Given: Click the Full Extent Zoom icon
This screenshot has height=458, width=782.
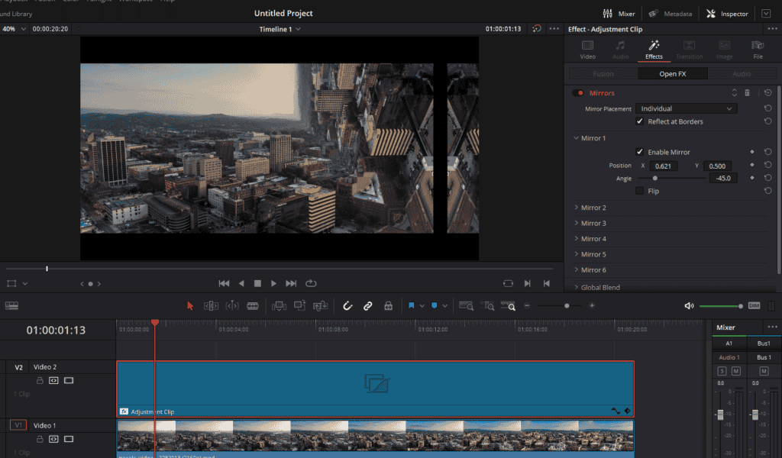Looking at the screenshot, I should click(x=467, y=305).
